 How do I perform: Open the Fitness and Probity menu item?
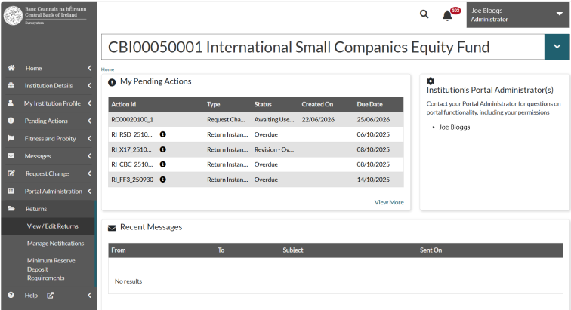tap(51, 138)
